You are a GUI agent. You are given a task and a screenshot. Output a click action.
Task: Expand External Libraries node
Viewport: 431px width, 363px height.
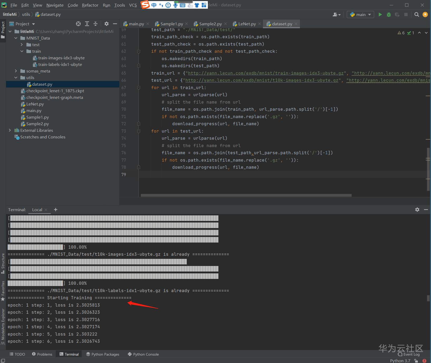[x=10, y=130]
